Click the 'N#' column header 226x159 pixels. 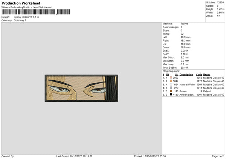click(x=168, y=75)
